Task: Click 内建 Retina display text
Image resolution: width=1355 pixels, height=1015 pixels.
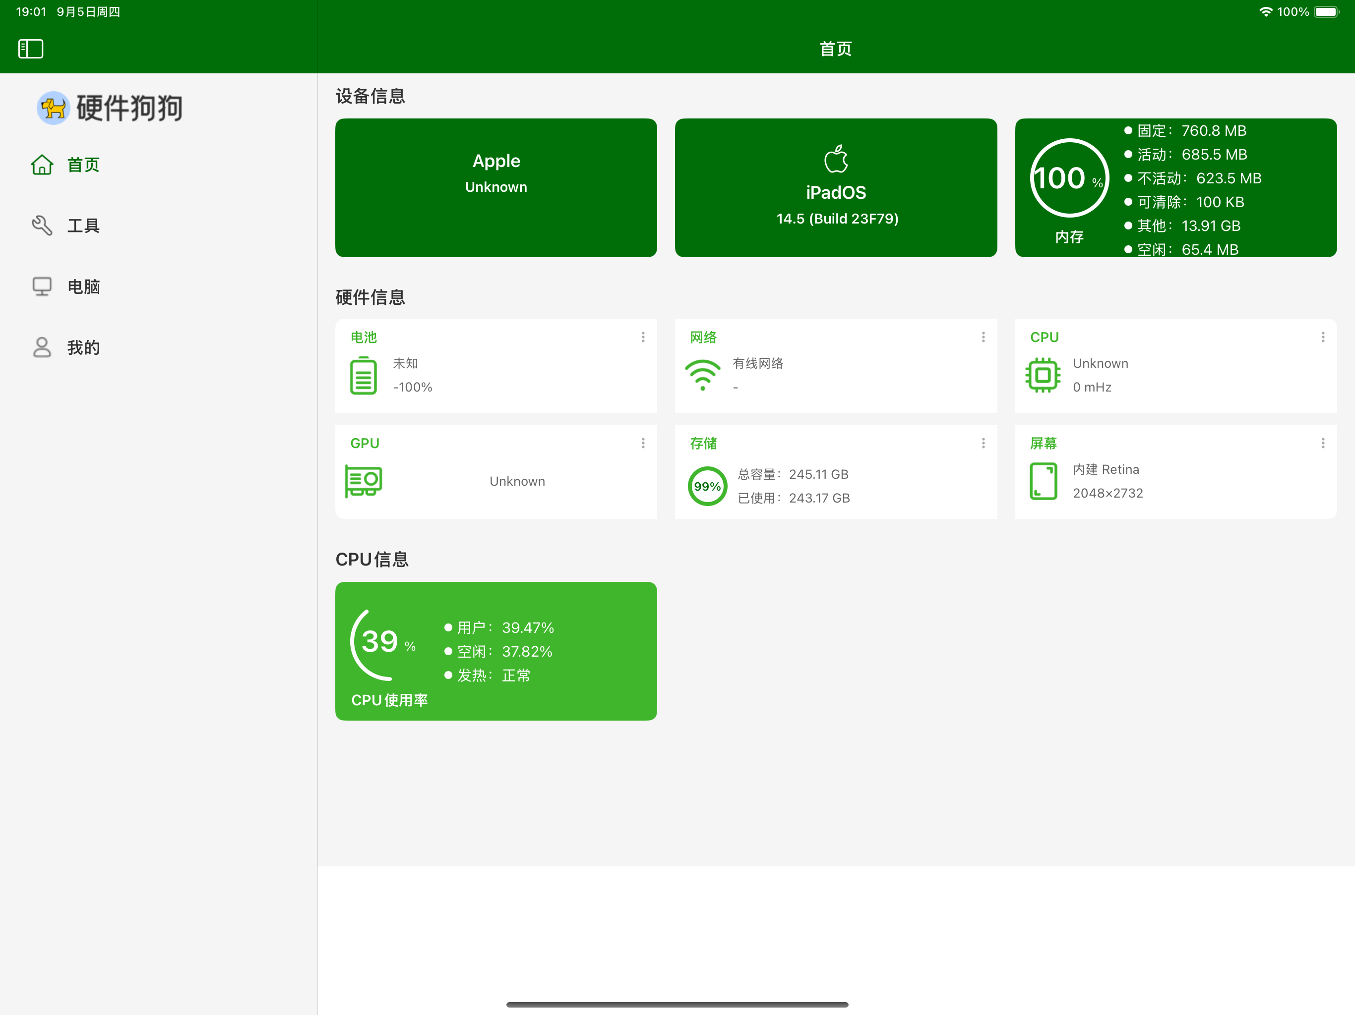Action: [1106, 469]
